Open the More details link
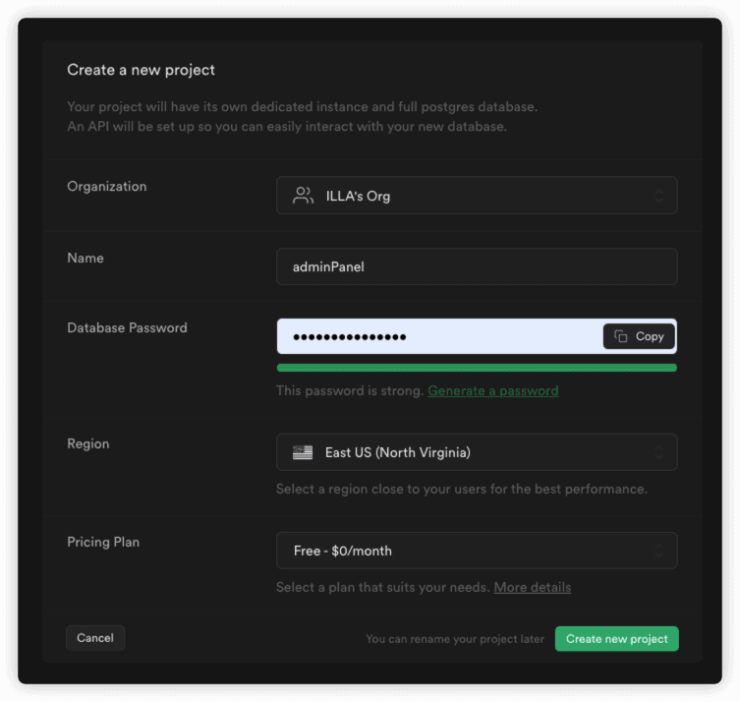 pyautogui.click(x=533, y=587)
